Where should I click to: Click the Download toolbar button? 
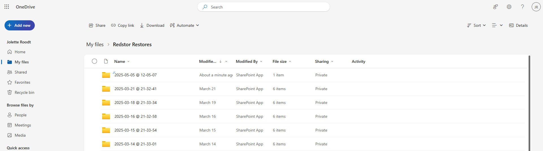(x=152, y=25)
